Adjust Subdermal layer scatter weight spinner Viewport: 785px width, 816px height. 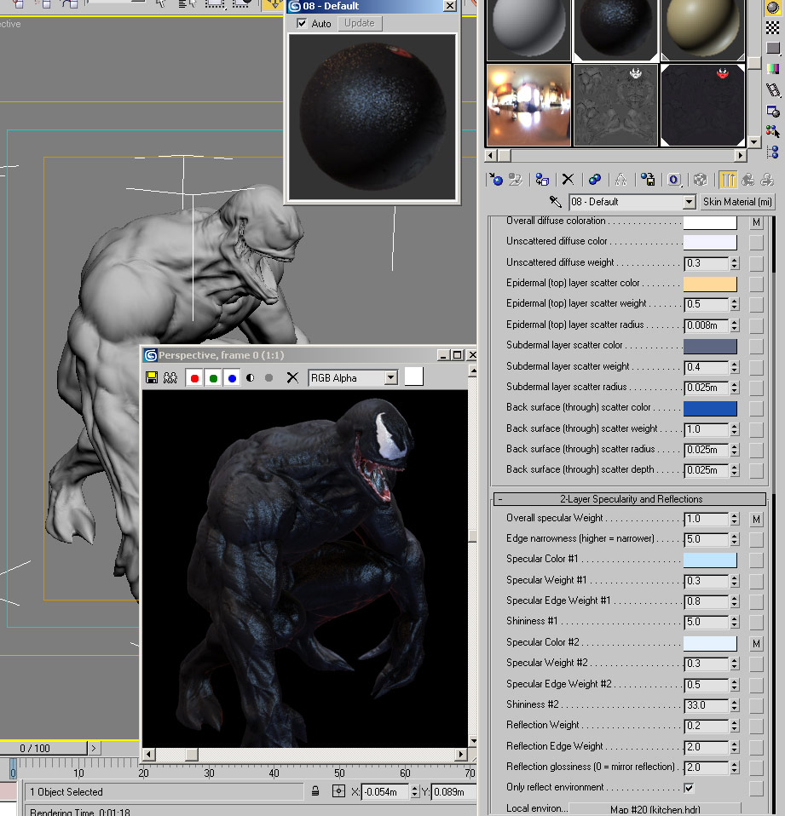pos(735,367)
